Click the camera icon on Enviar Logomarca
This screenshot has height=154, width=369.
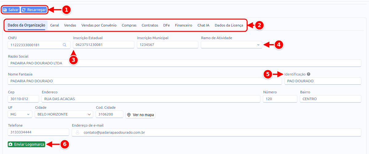coord(10,144)
